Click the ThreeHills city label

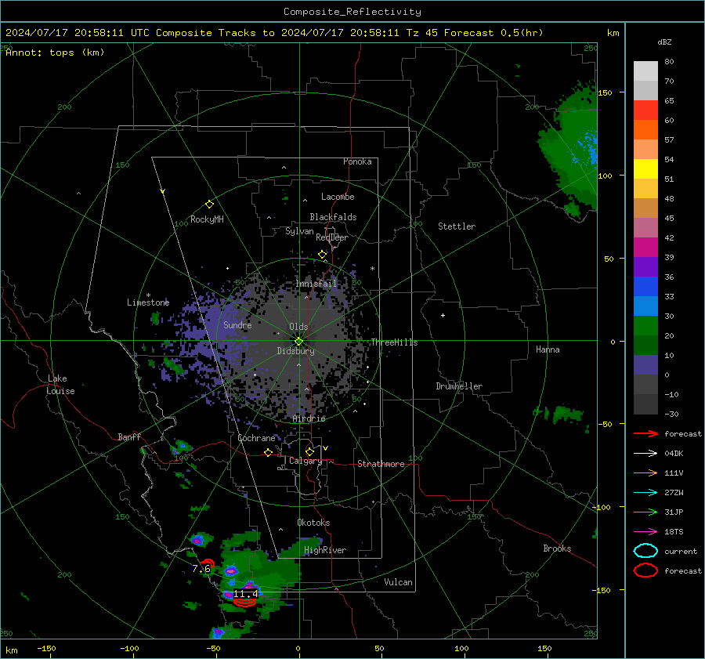pos(394,342)
